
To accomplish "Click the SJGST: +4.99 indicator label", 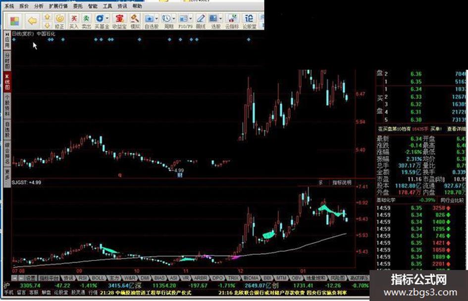I will [x=27, y=182].
